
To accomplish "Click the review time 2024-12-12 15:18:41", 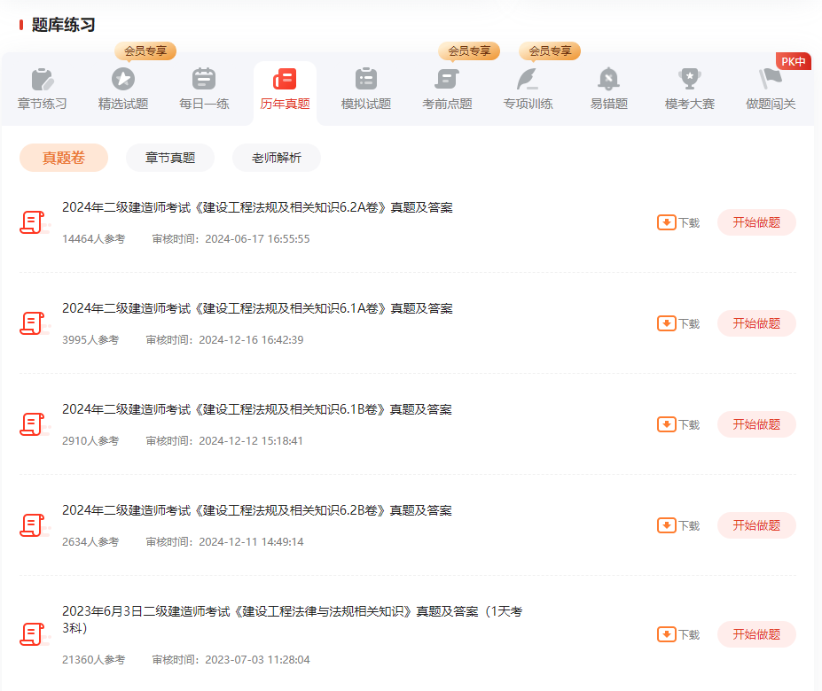I will coord(251,441).
